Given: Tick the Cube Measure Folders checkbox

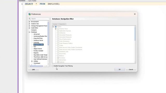Looking at the screenshot, I should [58, 43].
